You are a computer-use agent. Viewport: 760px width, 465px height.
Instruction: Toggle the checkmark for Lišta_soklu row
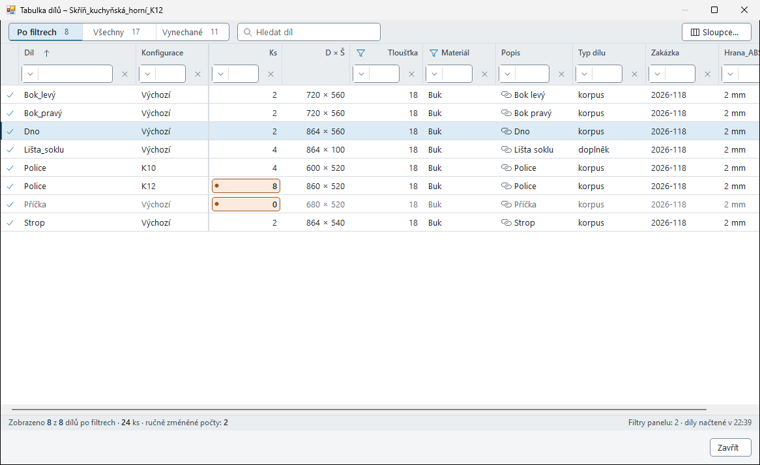[10, 150]
